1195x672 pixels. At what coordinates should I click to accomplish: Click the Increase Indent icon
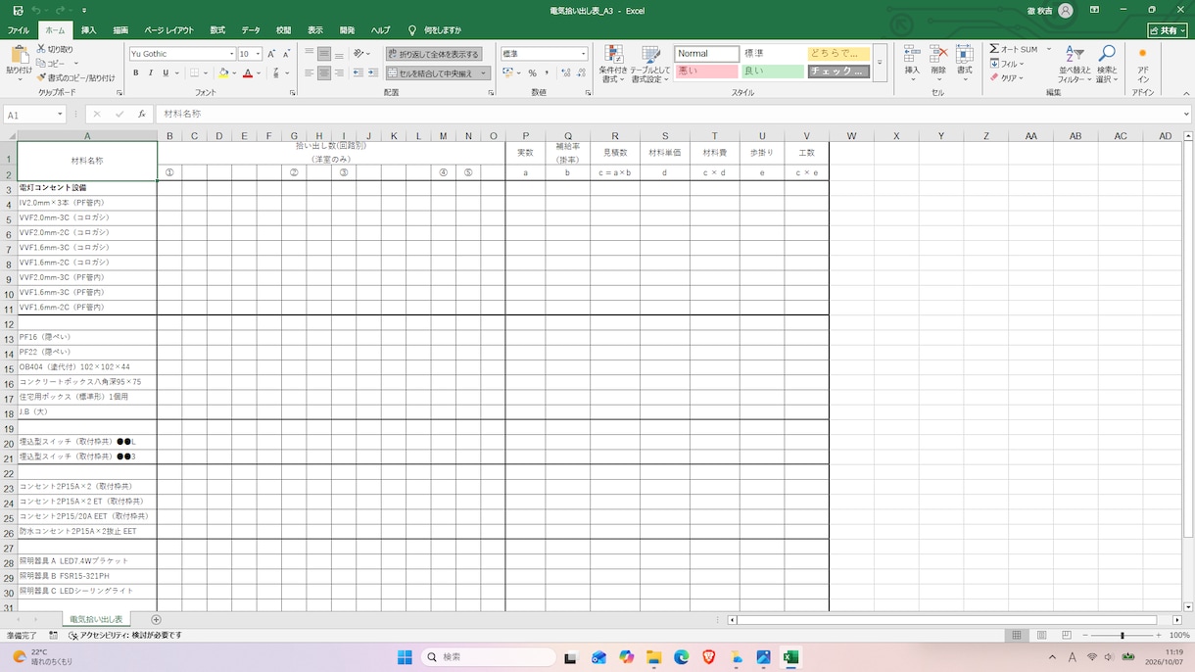coord(373,73)
